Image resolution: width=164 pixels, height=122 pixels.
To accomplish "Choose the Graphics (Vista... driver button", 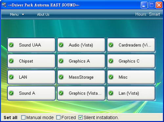I will point(81,93).
